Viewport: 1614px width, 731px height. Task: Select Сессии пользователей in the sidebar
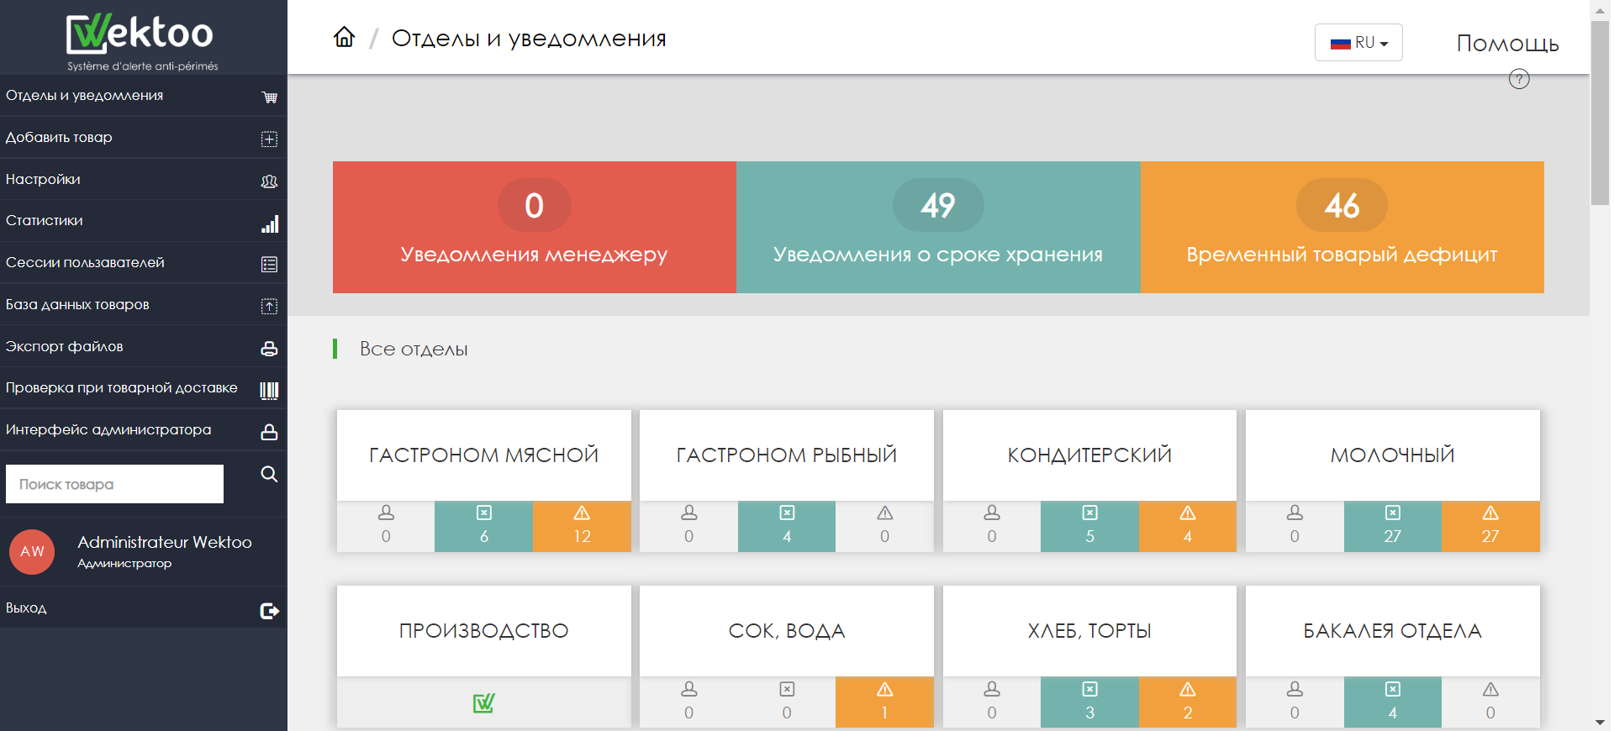(85, 263)
